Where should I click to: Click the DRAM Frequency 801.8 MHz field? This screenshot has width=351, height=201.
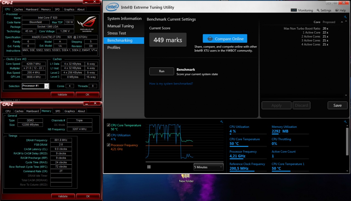click(x=61, y=140)
